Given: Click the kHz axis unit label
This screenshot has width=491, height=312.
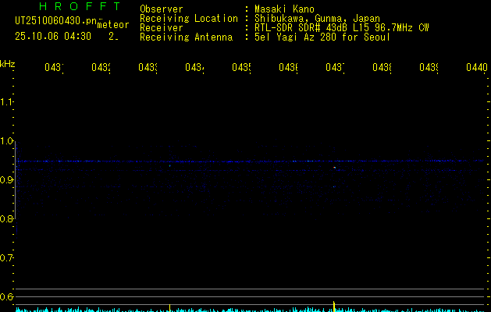Looking at the screenshot, I should 8,63.
